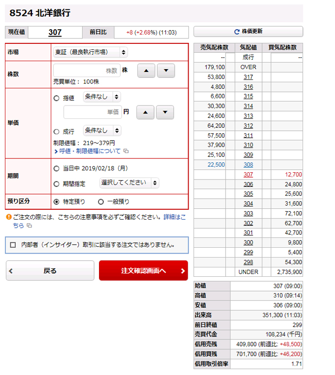Select quote price 304 in order book
This screenshot has height=375, width=335.
click(248, 204)
